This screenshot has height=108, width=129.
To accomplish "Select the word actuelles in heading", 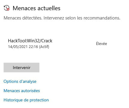I will click(49, 8).
